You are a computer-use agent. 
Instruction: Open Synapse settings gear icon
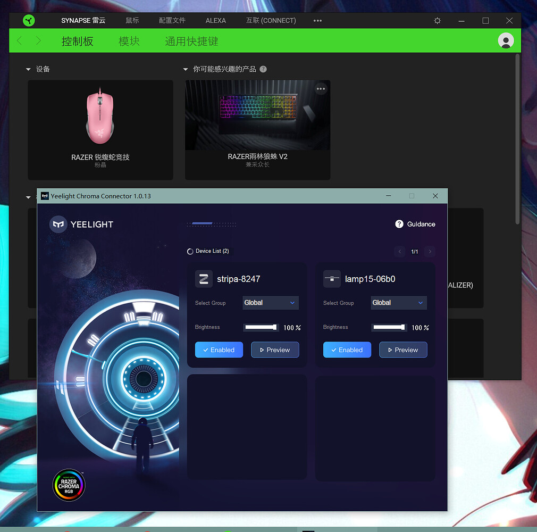[438, 21]
